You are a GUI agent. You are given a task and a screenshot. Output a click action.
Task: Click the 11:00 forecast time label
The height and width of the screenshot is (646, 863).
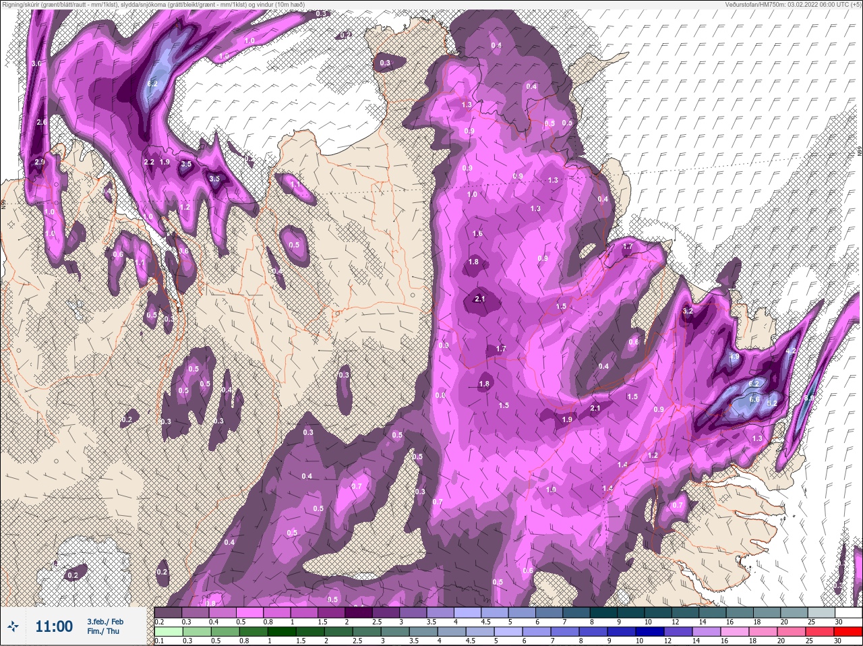tap(54, 627)
